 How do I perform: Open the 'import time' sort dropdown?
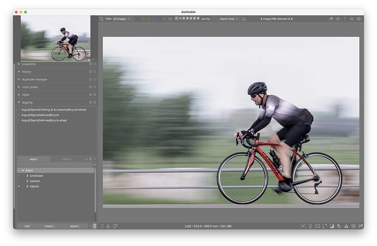click(x=228, y=19)
